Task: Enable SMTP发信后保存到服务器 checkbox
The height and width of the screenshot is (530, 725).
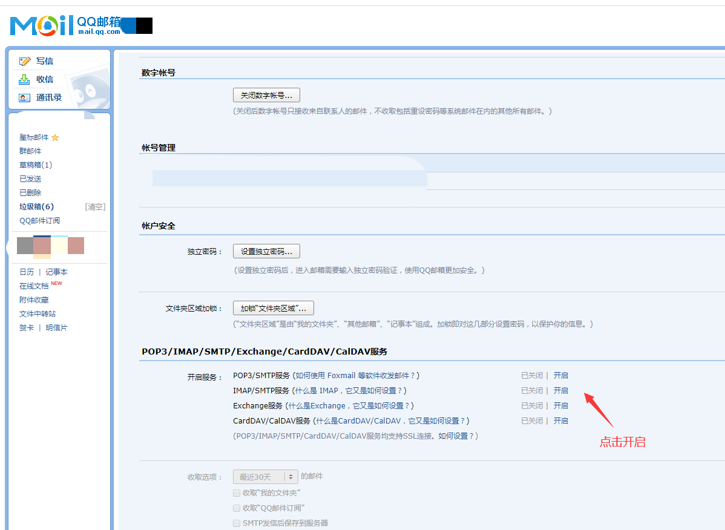Action: click(x=237, y=523)
